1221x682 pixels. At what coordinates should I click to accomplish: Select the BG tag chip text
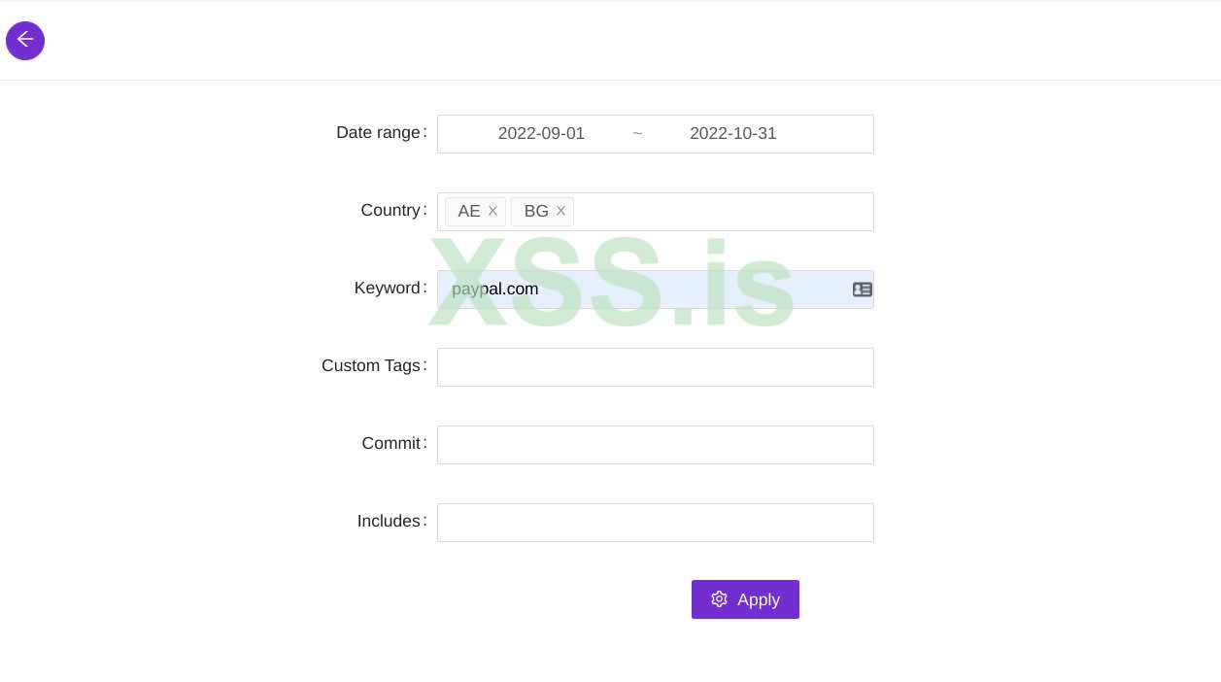point(536,211)
